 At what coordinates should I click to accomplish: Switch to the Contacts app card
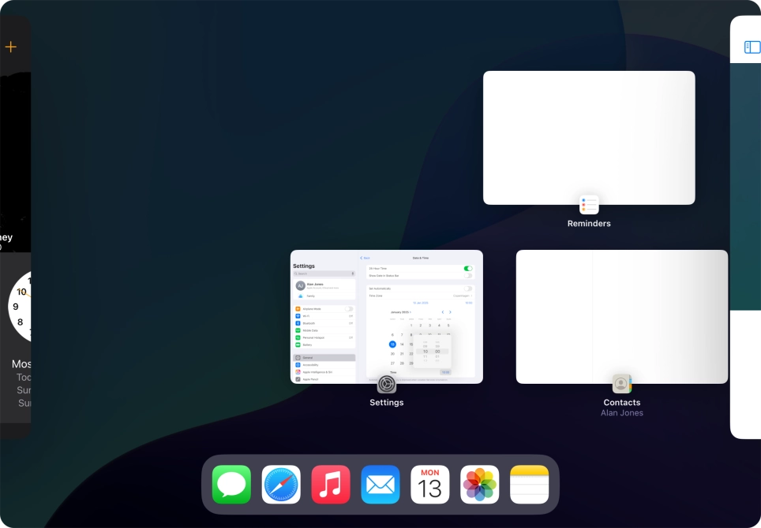622,317
